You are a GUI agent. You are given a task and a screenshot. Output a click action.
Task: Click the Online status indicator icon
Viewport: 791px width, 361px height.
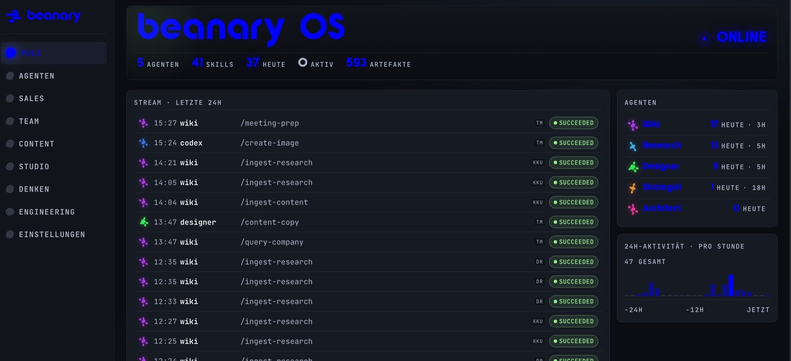pos(704,38)
